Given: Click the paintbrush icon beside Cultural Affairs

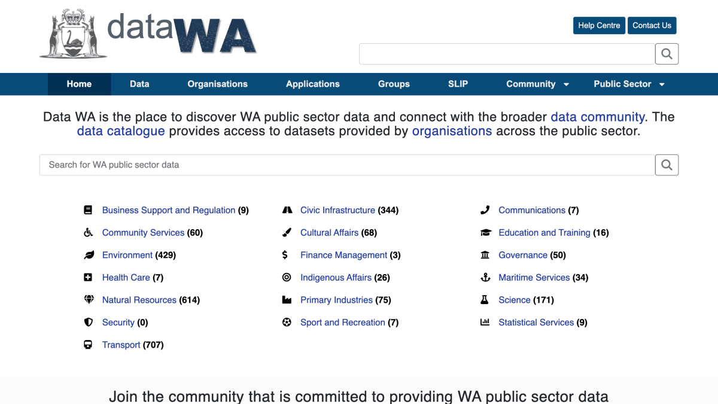Looking at the screenshot, I should (x=287, y=232).
